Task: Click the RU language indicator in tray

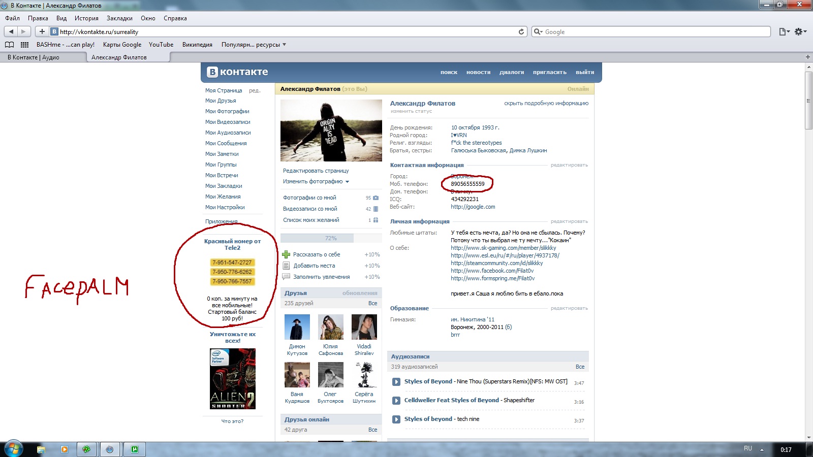Action: pos(748,448)
